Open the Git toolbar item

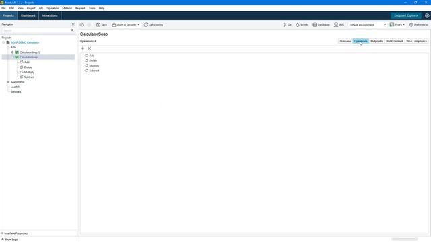click(x=288, y=25)
